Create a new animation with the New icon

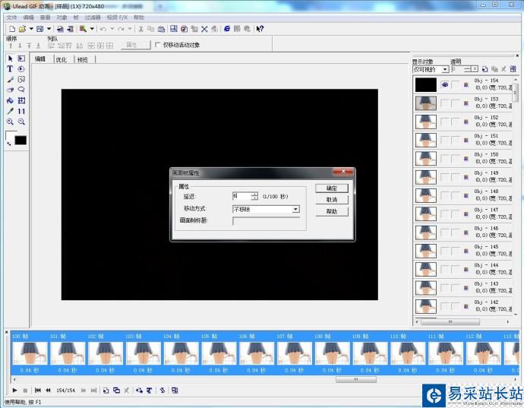(x=12, y=29)
